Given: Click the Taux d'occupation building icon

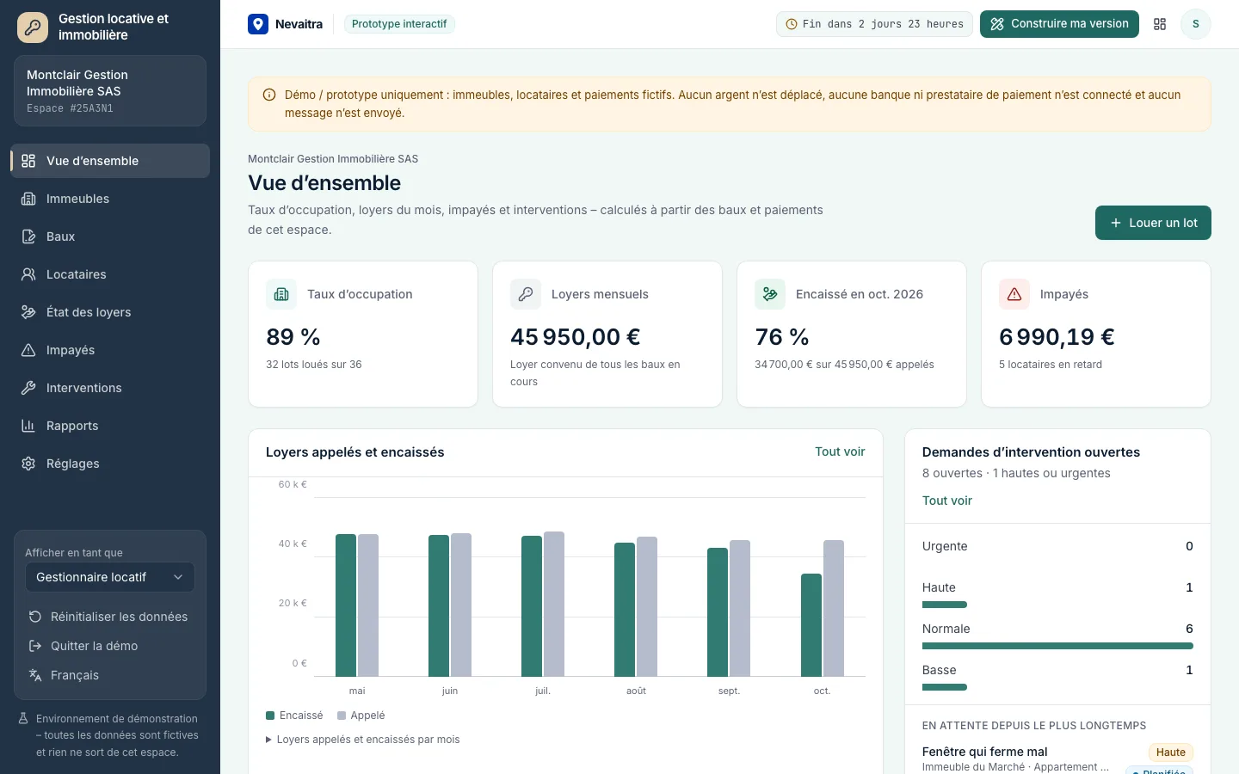Looking at the screenshot, I should 281,294.
